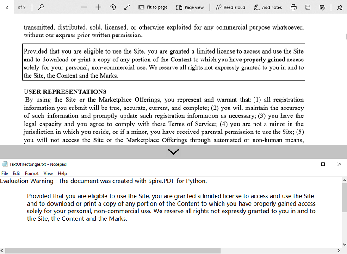Save the PDF with the floppy disk icon

click(308, 7)
